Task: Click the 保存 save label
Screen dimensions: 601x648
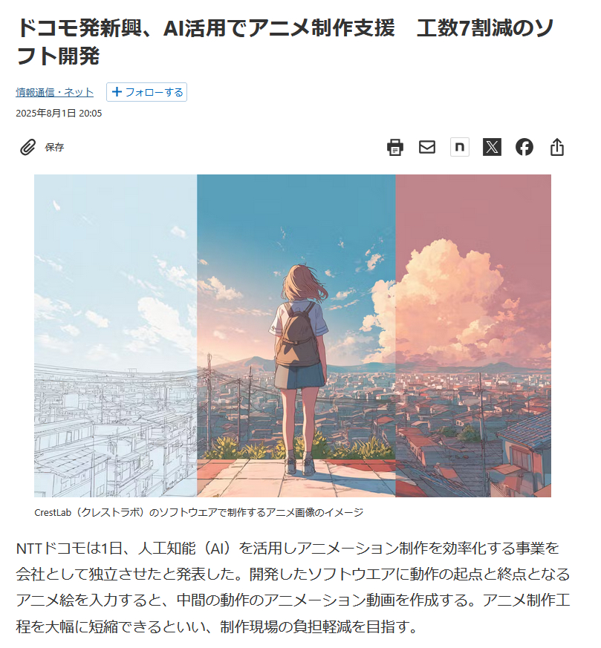Action: coord(54,147)
